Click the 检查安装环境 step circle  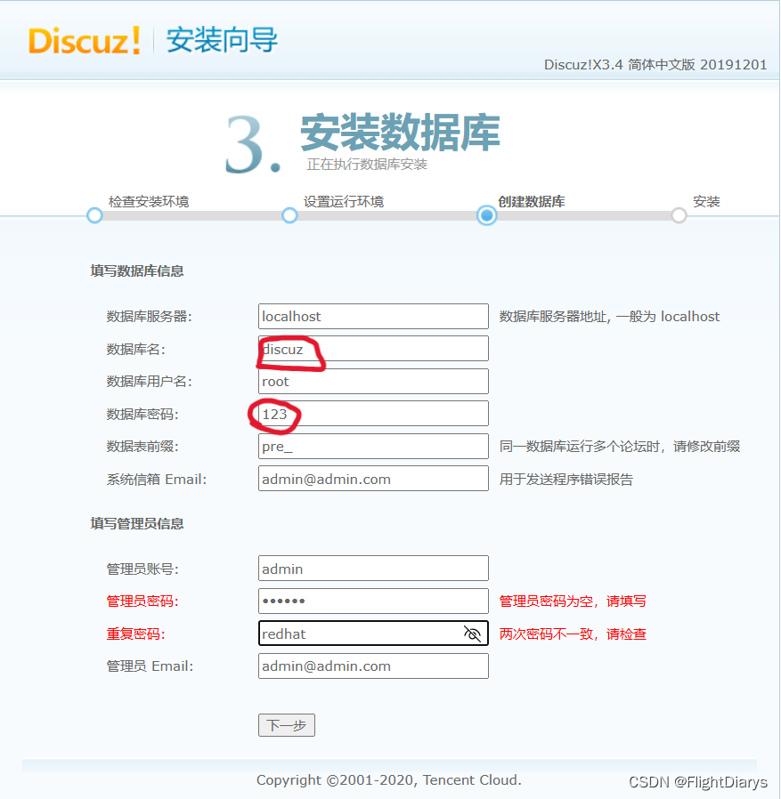[94, 215]
